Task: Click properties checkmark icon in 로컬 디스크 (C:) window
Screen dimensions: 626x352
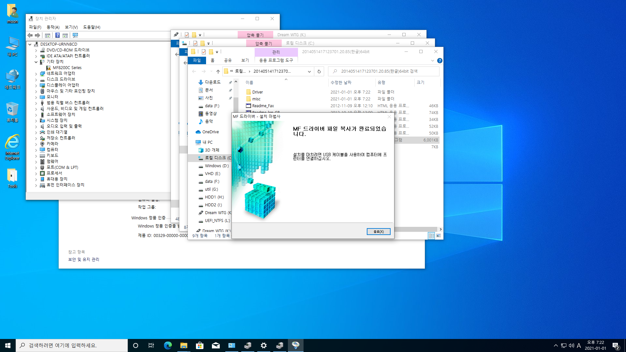Action: coord(195,43)
